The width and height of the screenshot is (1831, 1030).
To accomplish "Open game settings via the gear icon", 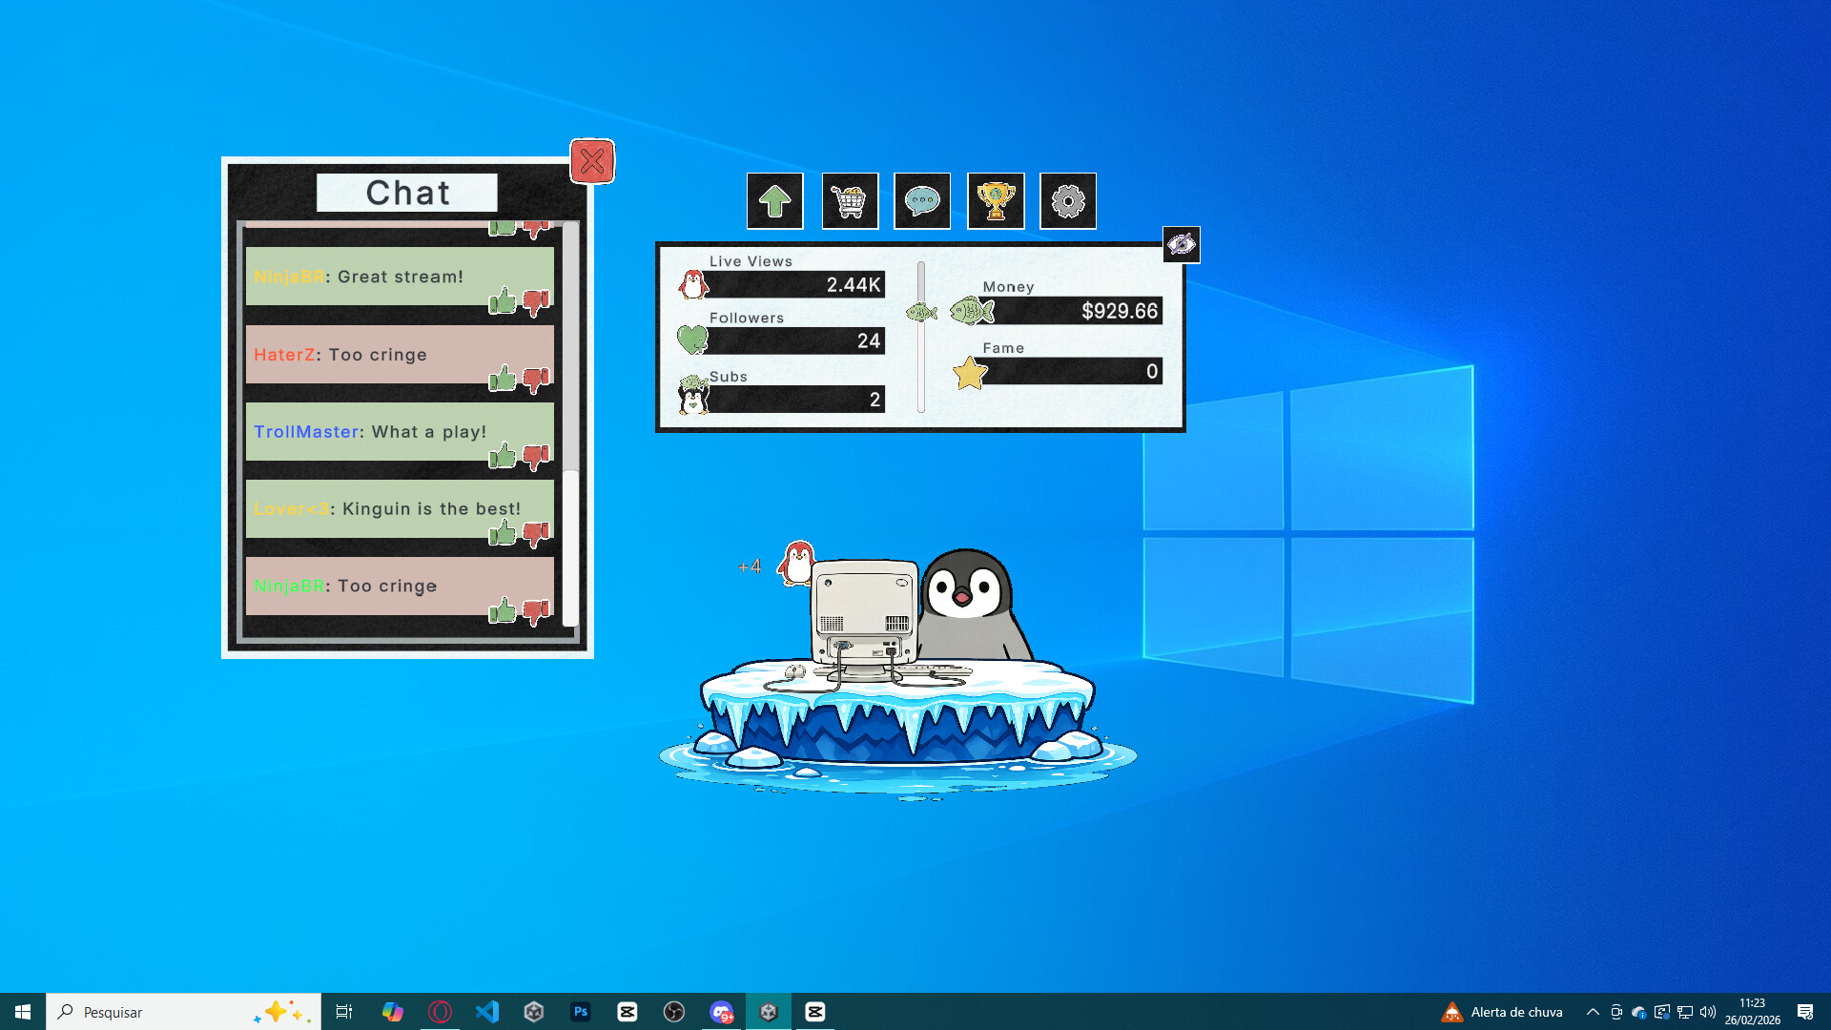I will point(1068,201).
